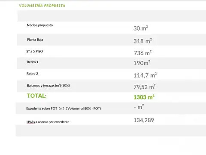The image size is (206, 155).
Task: Select the 2° a 5 PISO label
Action: coord(35,51)
